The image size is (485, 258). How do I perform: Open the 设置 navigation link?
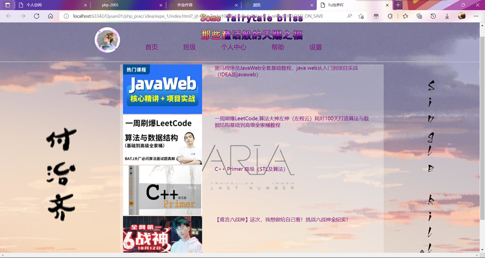315,47
